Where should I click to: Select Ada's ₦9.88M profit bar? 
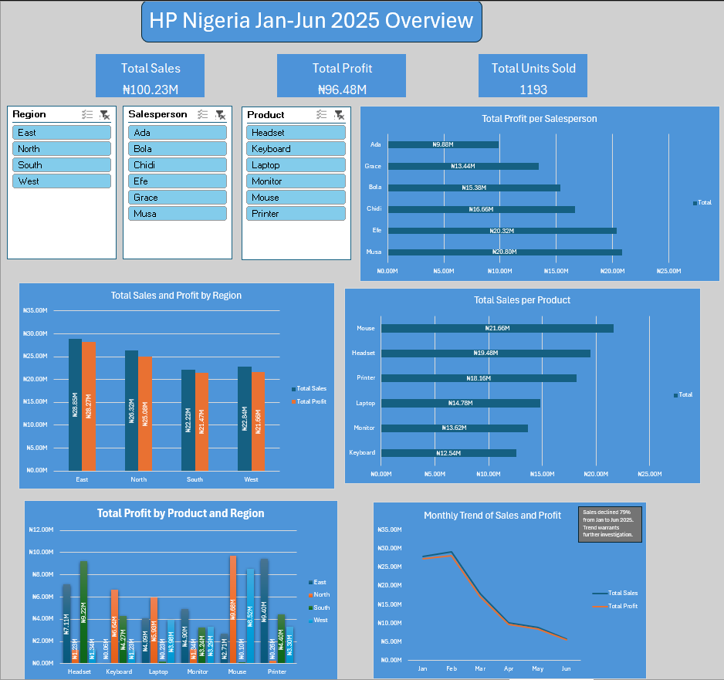tap(443, 144)
